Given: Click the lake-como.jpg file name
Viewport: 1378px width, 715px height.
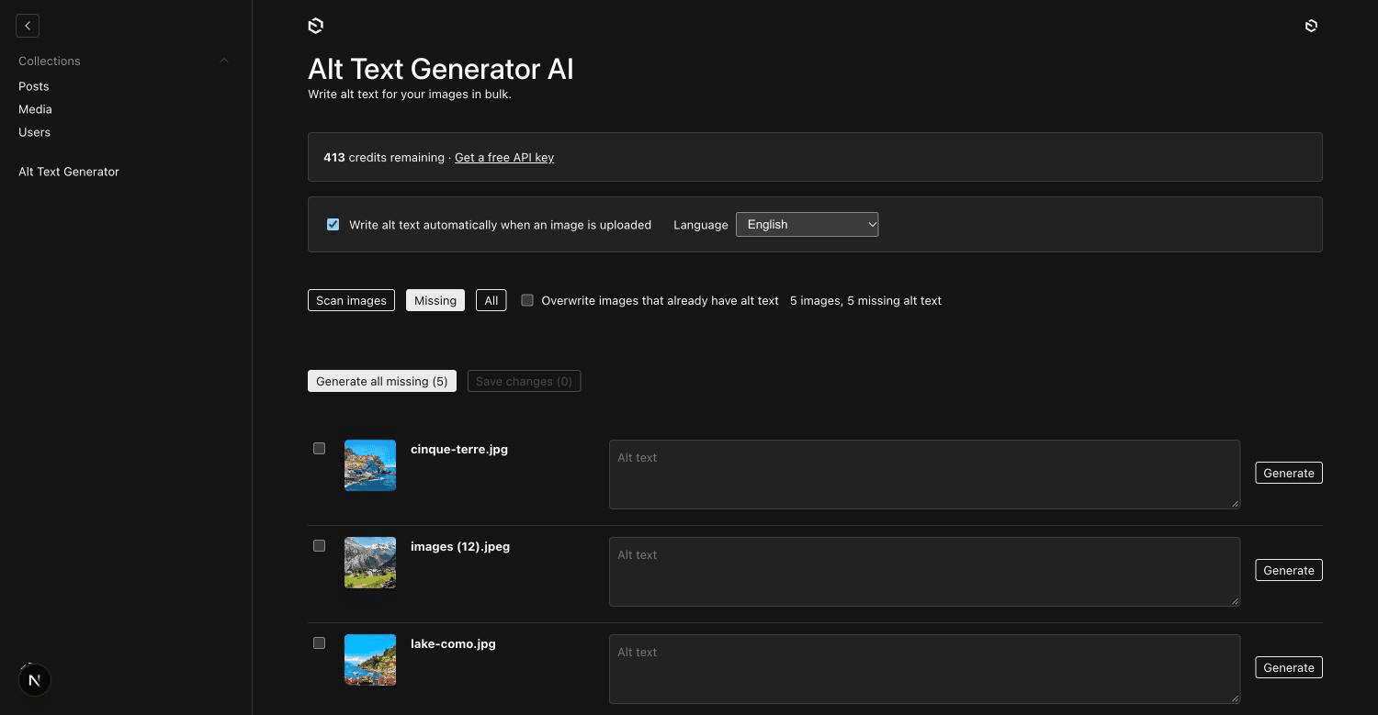Looking at the screenshot, I should (453, 644).
